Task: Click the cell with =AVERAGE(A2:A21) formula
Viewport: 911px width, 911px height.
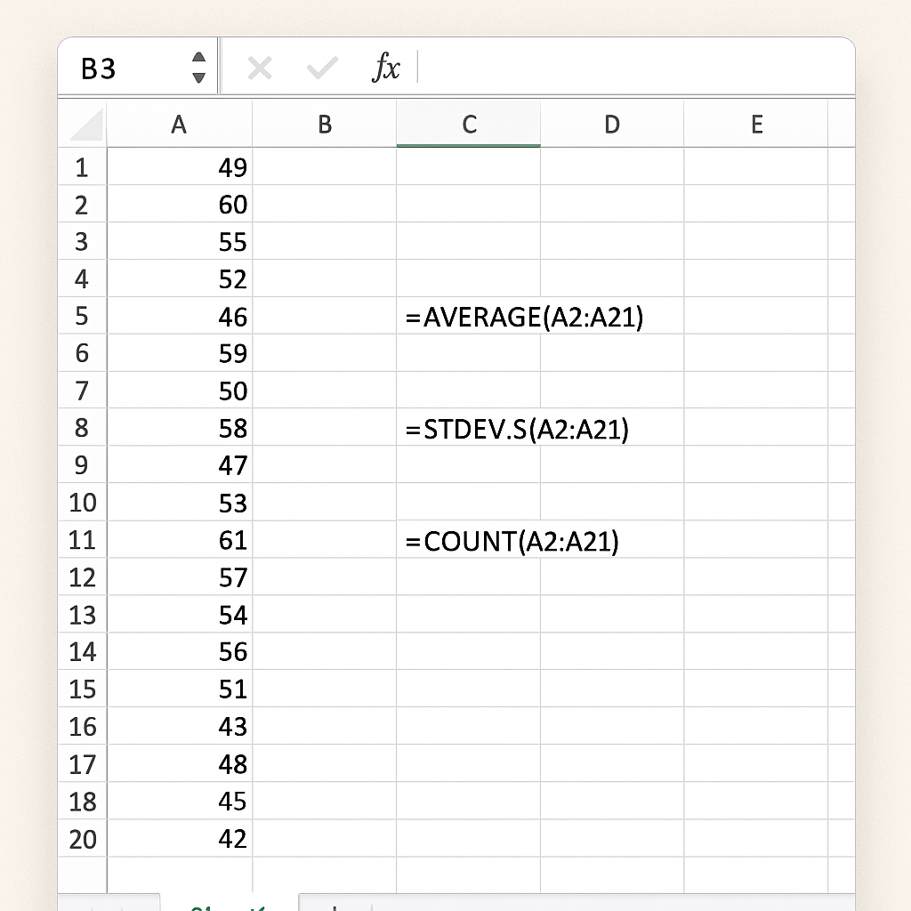Action: pos(469,317)
